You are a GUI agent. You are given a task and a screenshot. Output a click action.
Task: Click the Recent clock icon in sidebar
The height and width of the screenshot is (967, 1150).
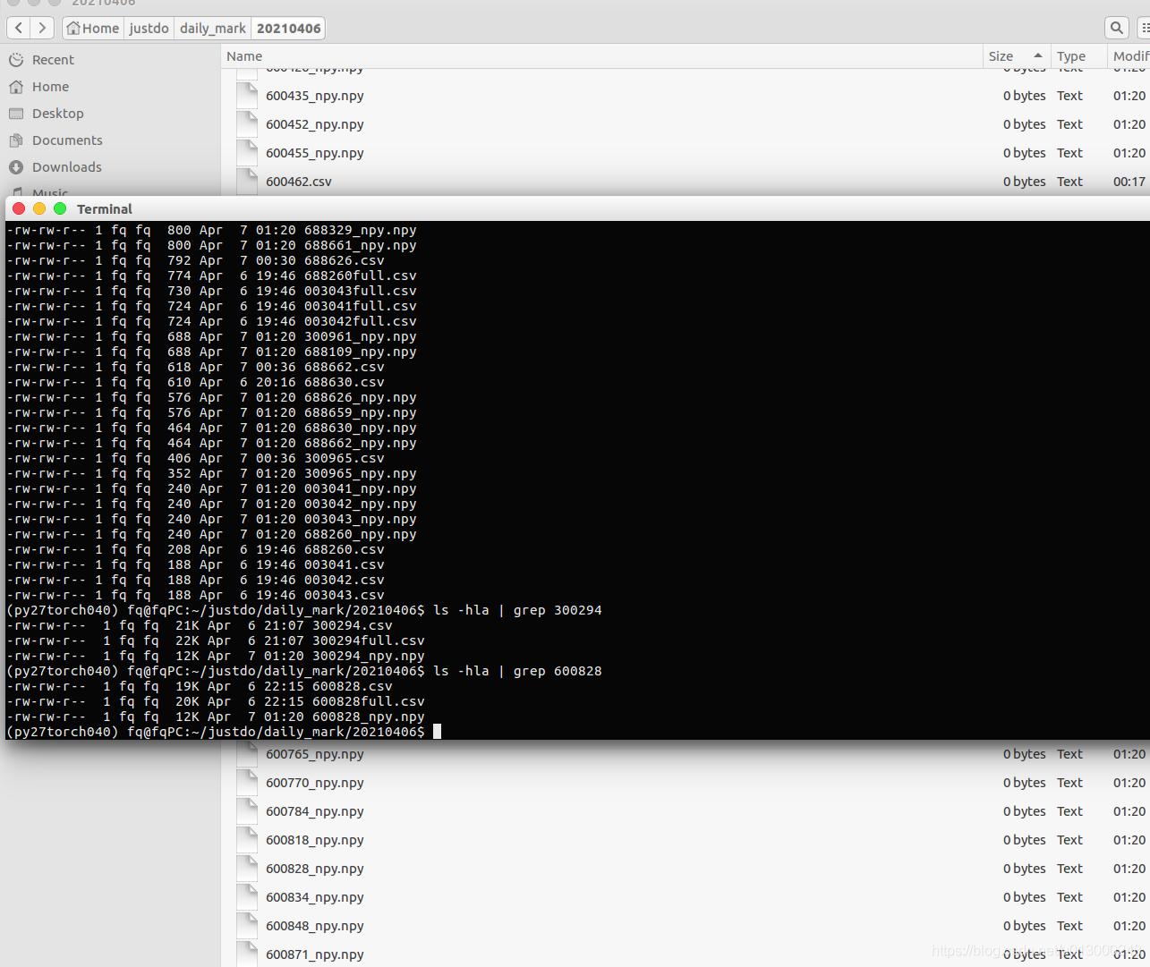[16, 60]
